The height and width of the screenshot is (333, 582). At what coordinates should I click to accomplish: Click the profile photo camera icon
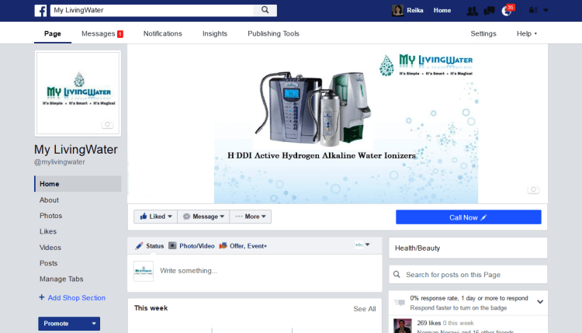[x=108, y=124]
